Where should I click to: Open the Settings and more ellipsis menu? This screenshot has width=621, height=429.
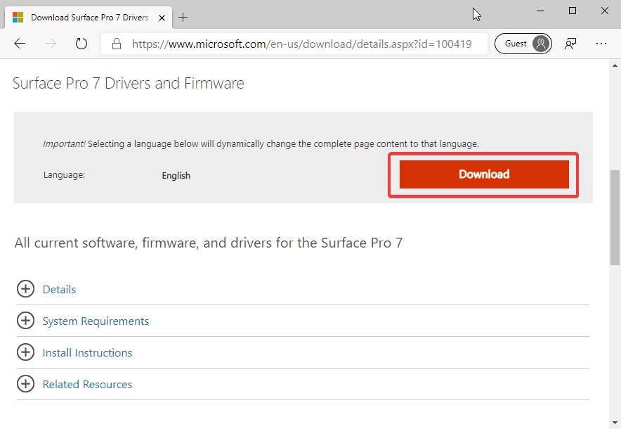point(601,44)
